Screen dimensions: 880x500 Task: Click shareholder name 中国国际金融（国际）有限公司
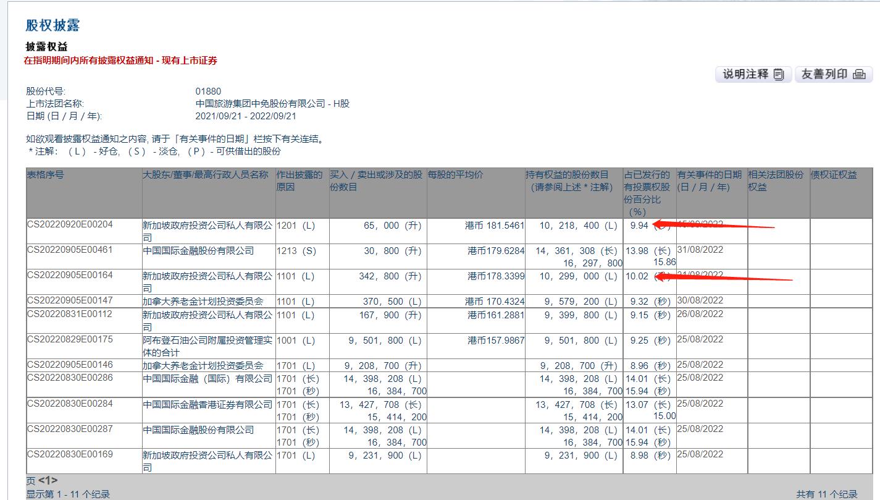point(207,378)
